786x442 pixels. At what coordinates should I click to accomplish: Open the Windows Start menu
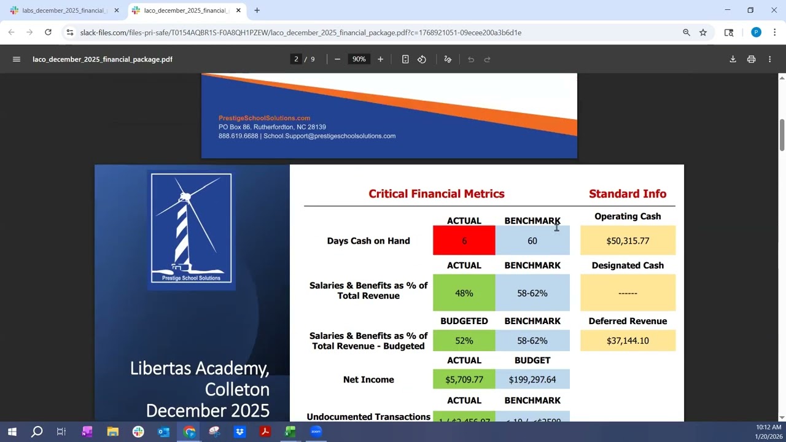[x=12, y=432]
